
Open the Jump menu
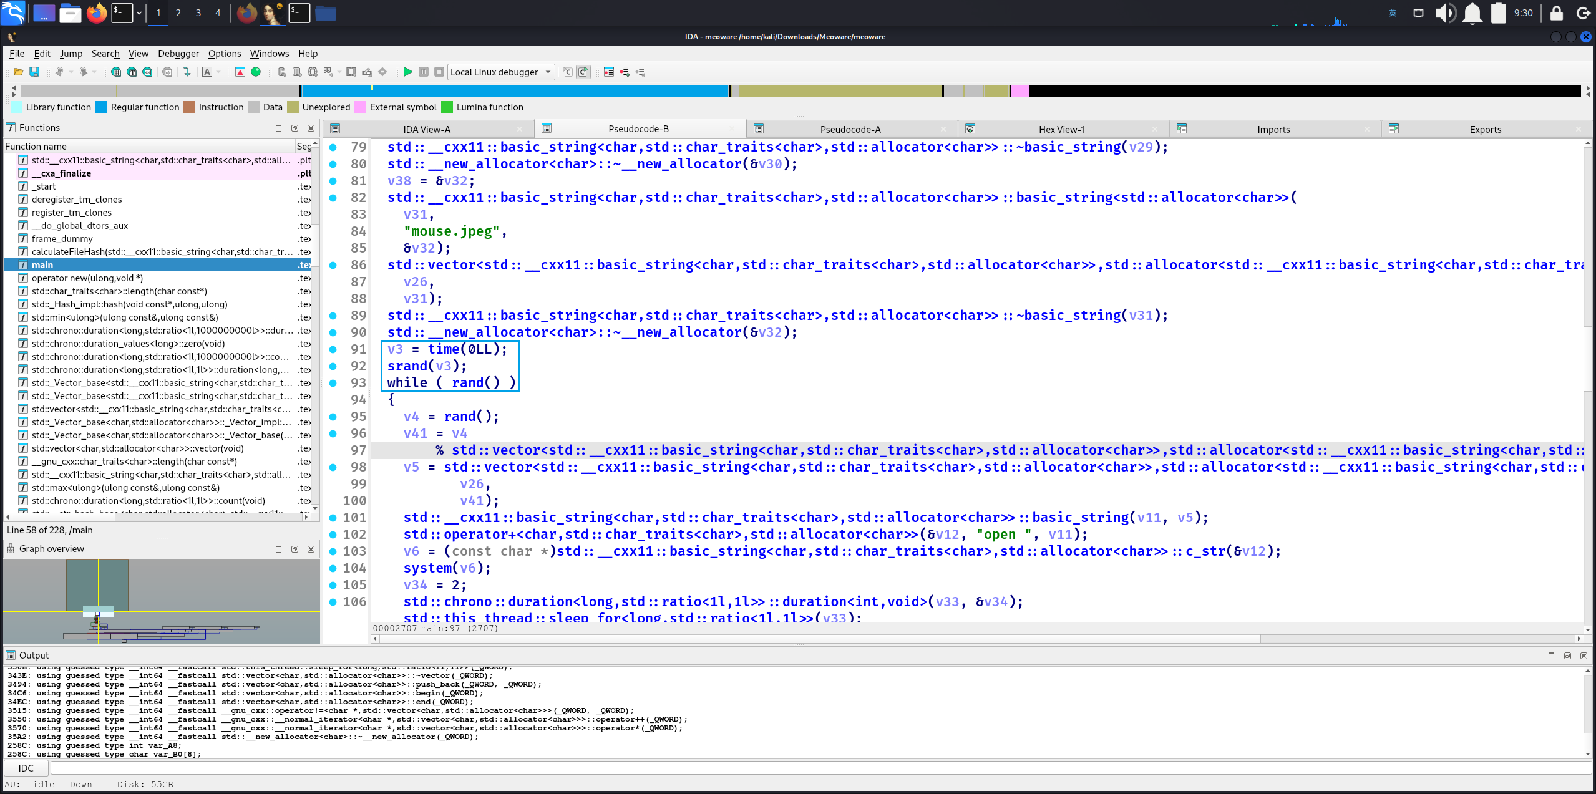coord(71,54)
